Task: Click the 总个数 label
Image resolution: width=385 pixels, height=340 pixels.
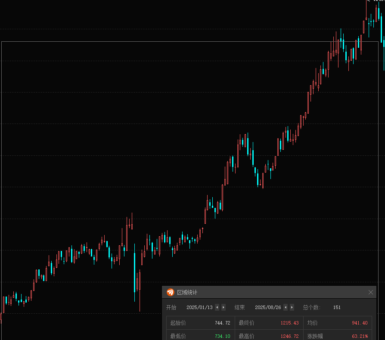Action: (312, 307)
